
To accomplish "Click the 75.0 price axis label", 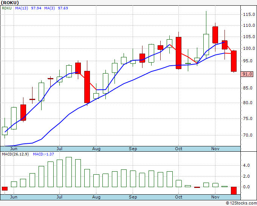I will (248, 118).
